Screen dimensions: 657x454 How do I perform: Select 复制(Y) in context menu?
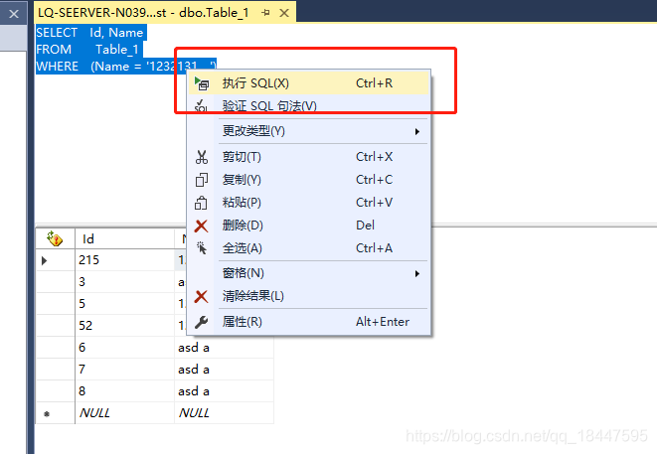(x=309, y=180)
